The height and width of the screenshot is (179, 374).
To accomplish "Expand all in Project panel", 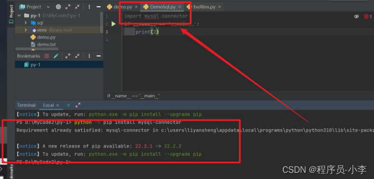I will tap(68, 7).
